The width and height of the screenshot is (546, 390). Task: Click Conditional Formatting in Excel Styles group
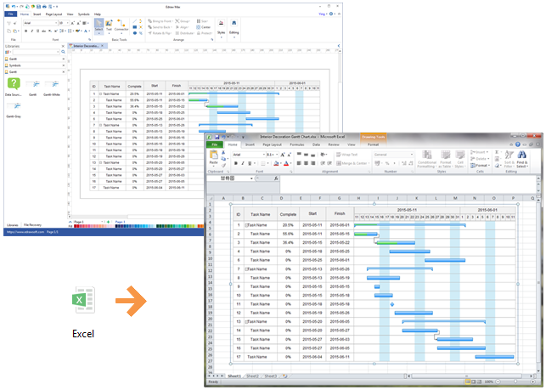tap(427, 159)
